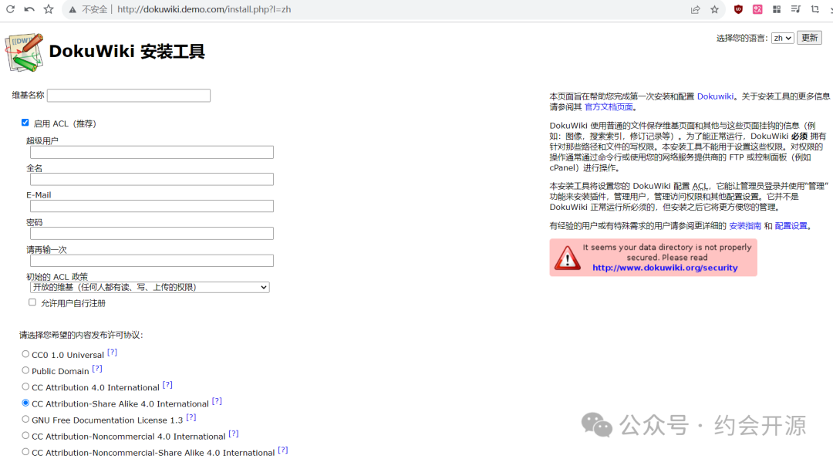Image resolution: width=833 pixels, height=459 pixels.
Task: Select CC Attribution-Noncommercial-Share Alike 4.0 radio button
Action: (x=25, y=451)
